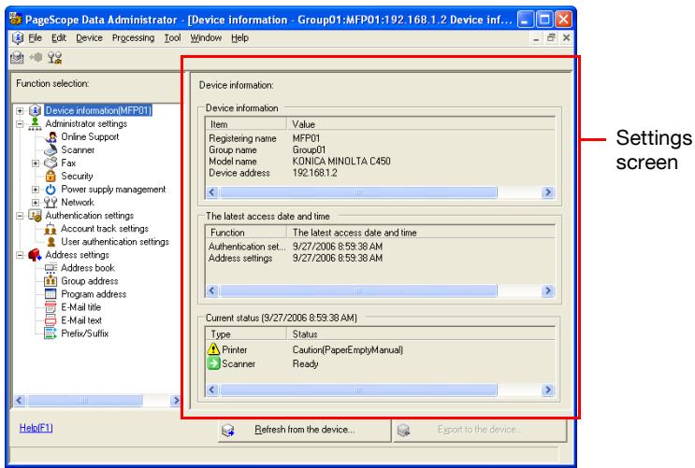Click the app icon in menu bar
Image resolution: width=695 pixels, height=468 pixels.
coord(17,38)
